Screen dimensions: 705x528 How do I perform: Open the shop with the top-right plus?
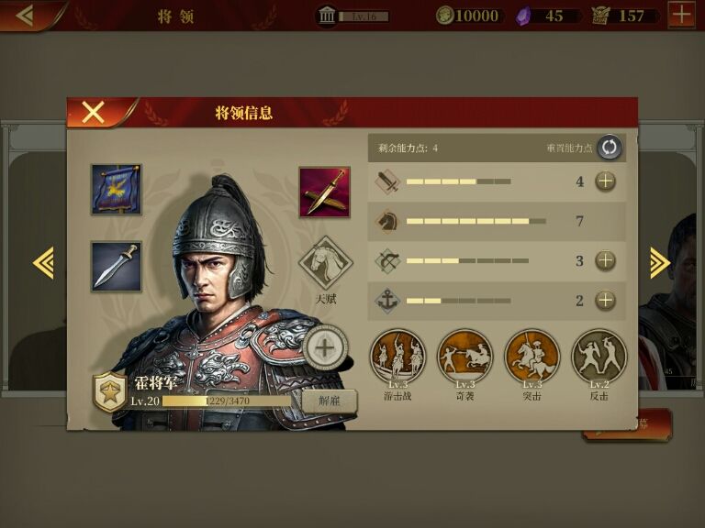point(682,15)
